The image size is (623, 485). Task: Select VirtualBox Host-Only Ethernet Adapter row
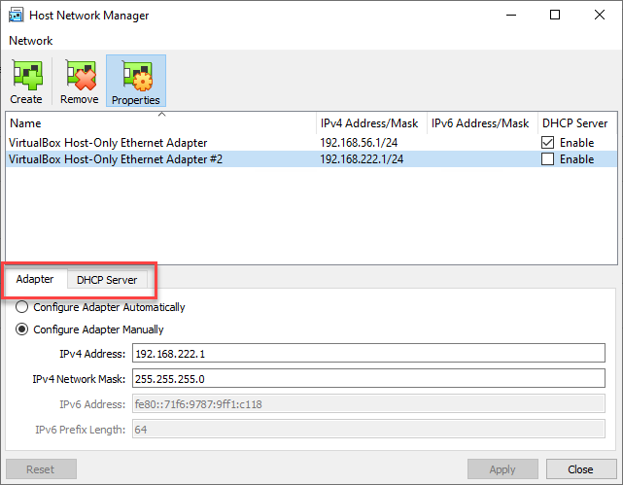(311, 143)
